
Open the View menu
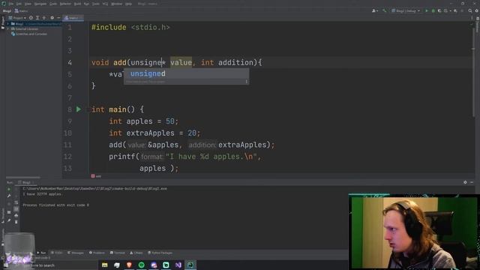click(x=28, y=4)
